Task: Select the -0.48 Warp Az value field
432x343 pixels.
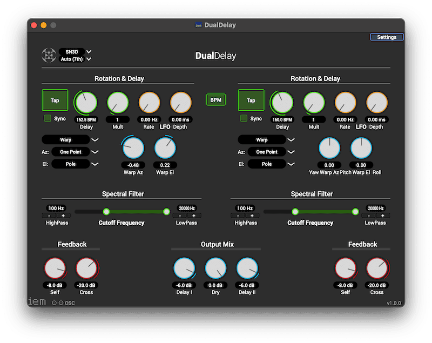Action: (x=133, y=165)
